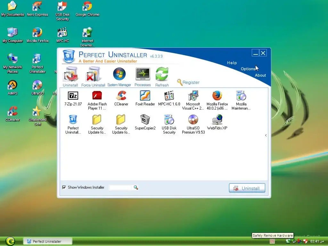
Task: Click Perfect Uninstaller taskbar button
Action: (x=48, y=242)
